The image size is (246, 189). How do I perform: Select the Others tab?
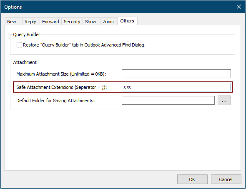127,21
